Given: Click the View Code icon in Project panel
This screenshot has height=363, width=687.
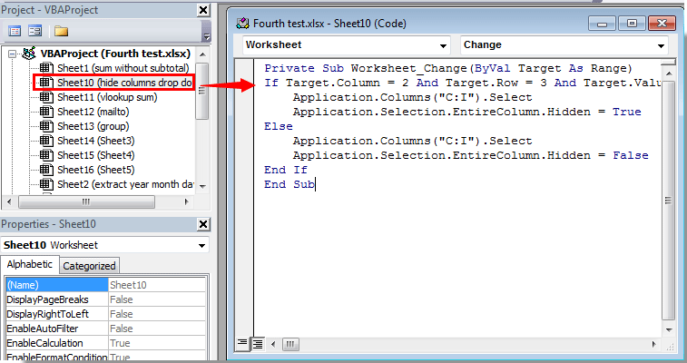Looking at the screenshot, I should 15,30.
